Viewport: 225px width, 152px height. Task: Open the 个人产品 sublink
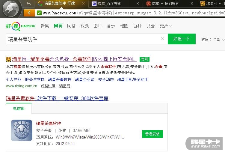click(13, 79)
